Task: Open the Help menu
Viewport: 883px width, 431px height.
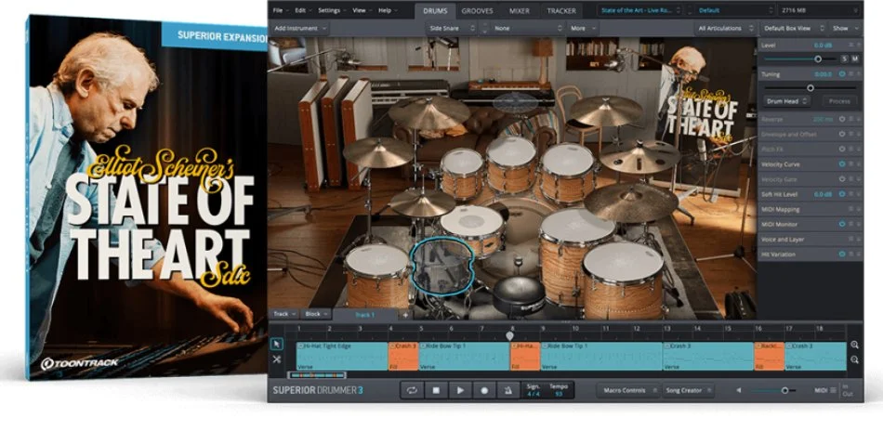Action: pos(388,10)
